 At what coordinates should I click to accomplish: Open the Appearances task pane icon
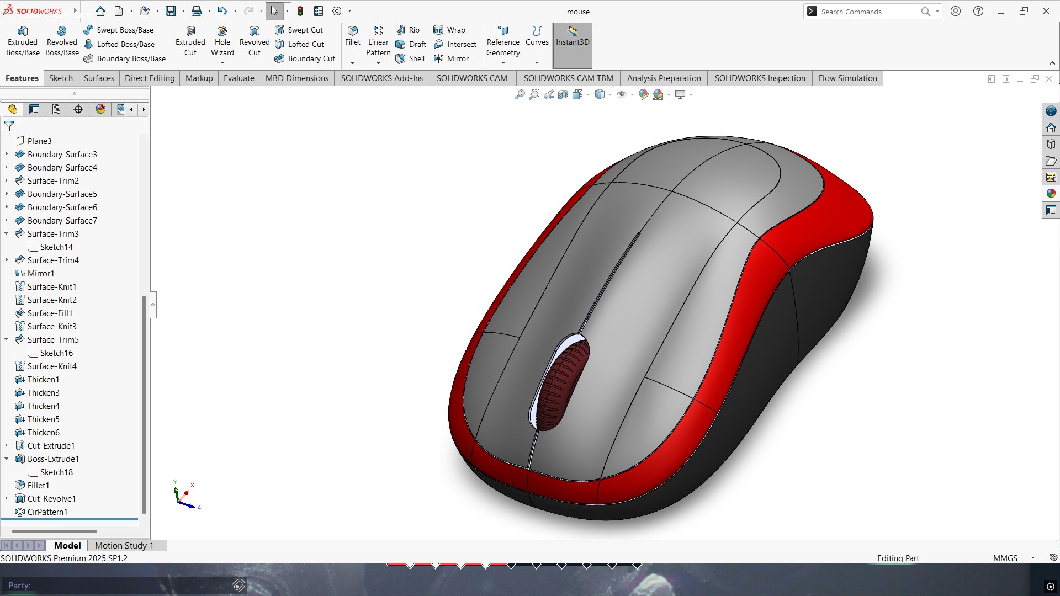coord(1051,194)
